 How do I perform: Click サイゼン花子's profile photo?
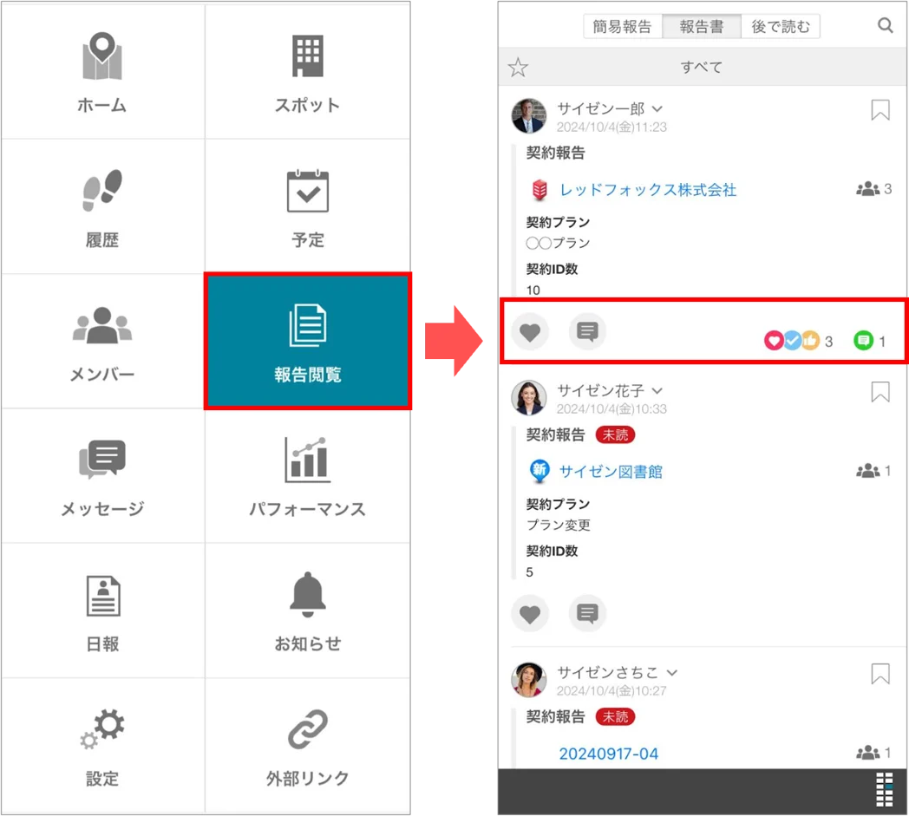(x=529, y=398)
